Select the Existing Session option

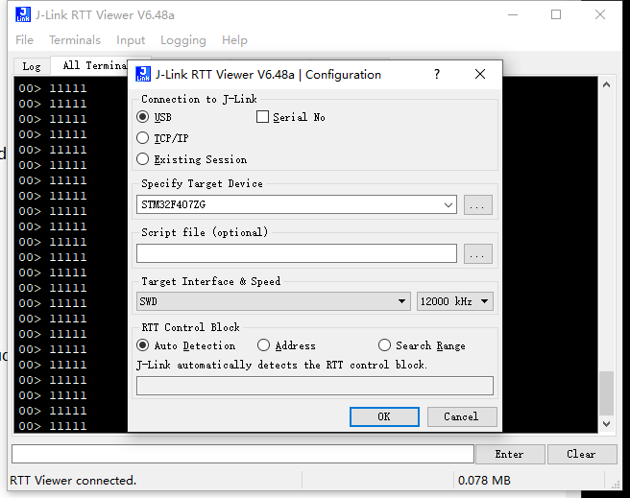pyautogui.click(x=192, y=159)
